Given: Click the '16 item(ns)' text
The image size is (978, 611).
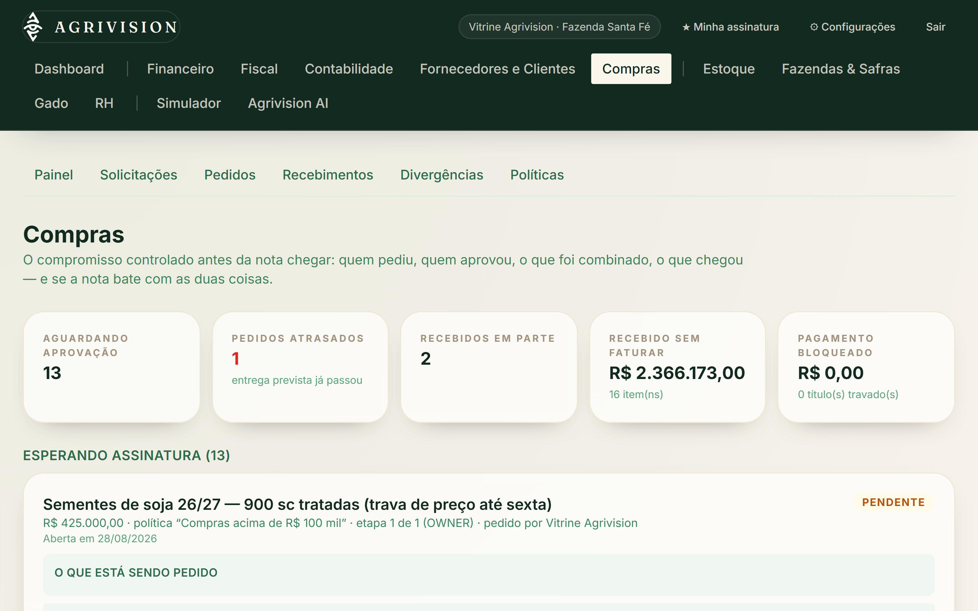Looking at the screenshot, I should (x=636, y=394).
